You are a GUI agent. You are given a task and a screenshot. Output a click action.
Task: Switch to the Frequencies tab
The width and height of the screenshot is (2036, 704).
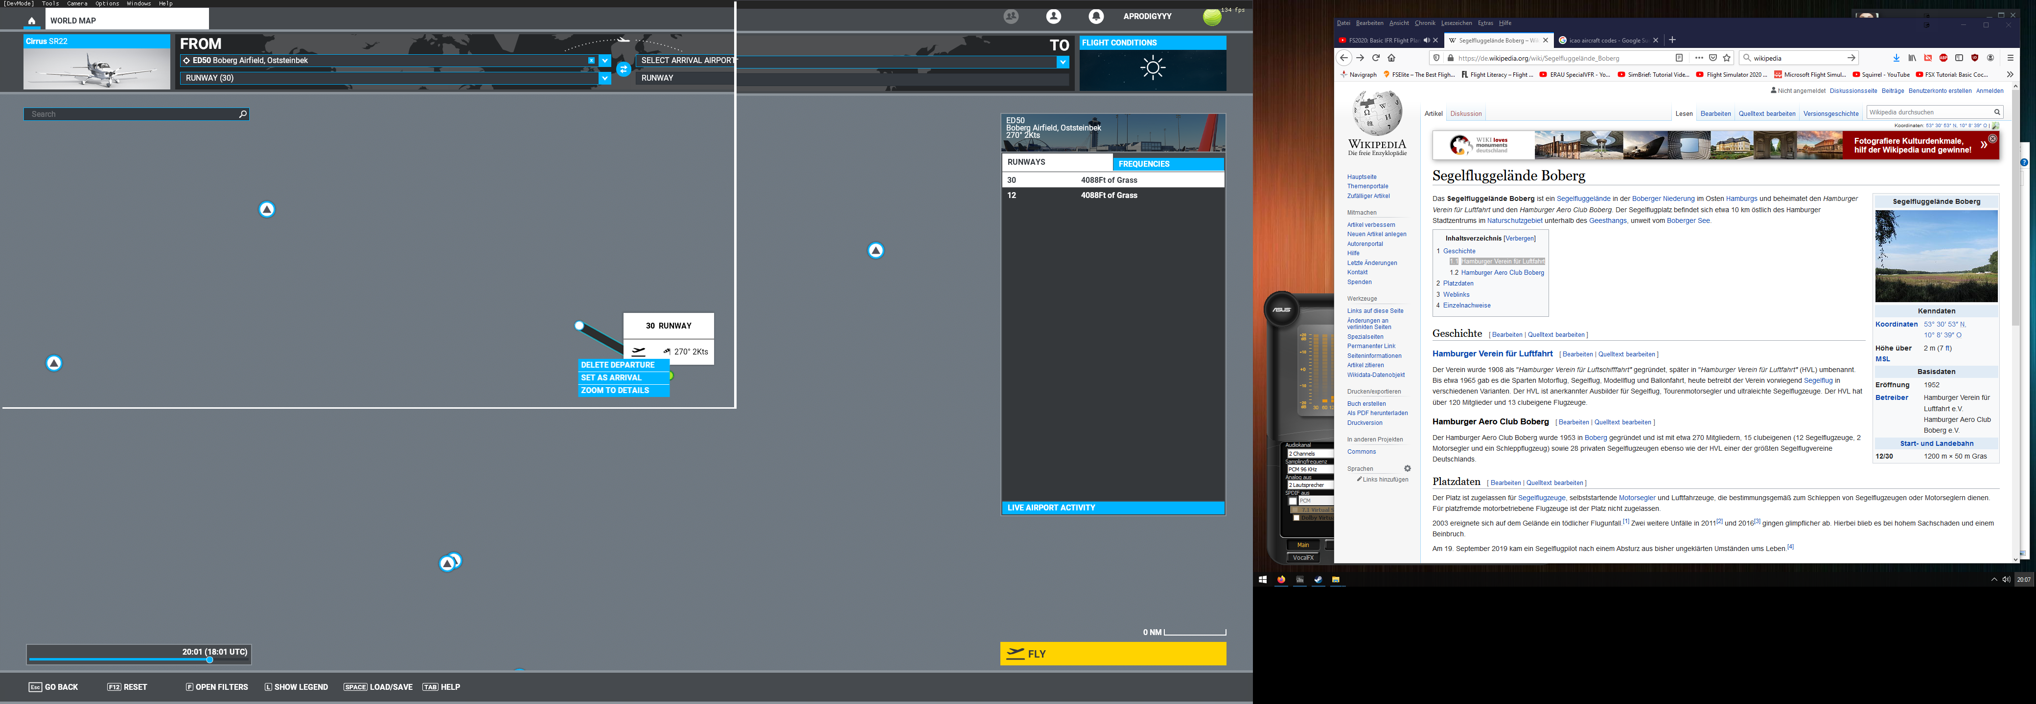pos(1168,163)
